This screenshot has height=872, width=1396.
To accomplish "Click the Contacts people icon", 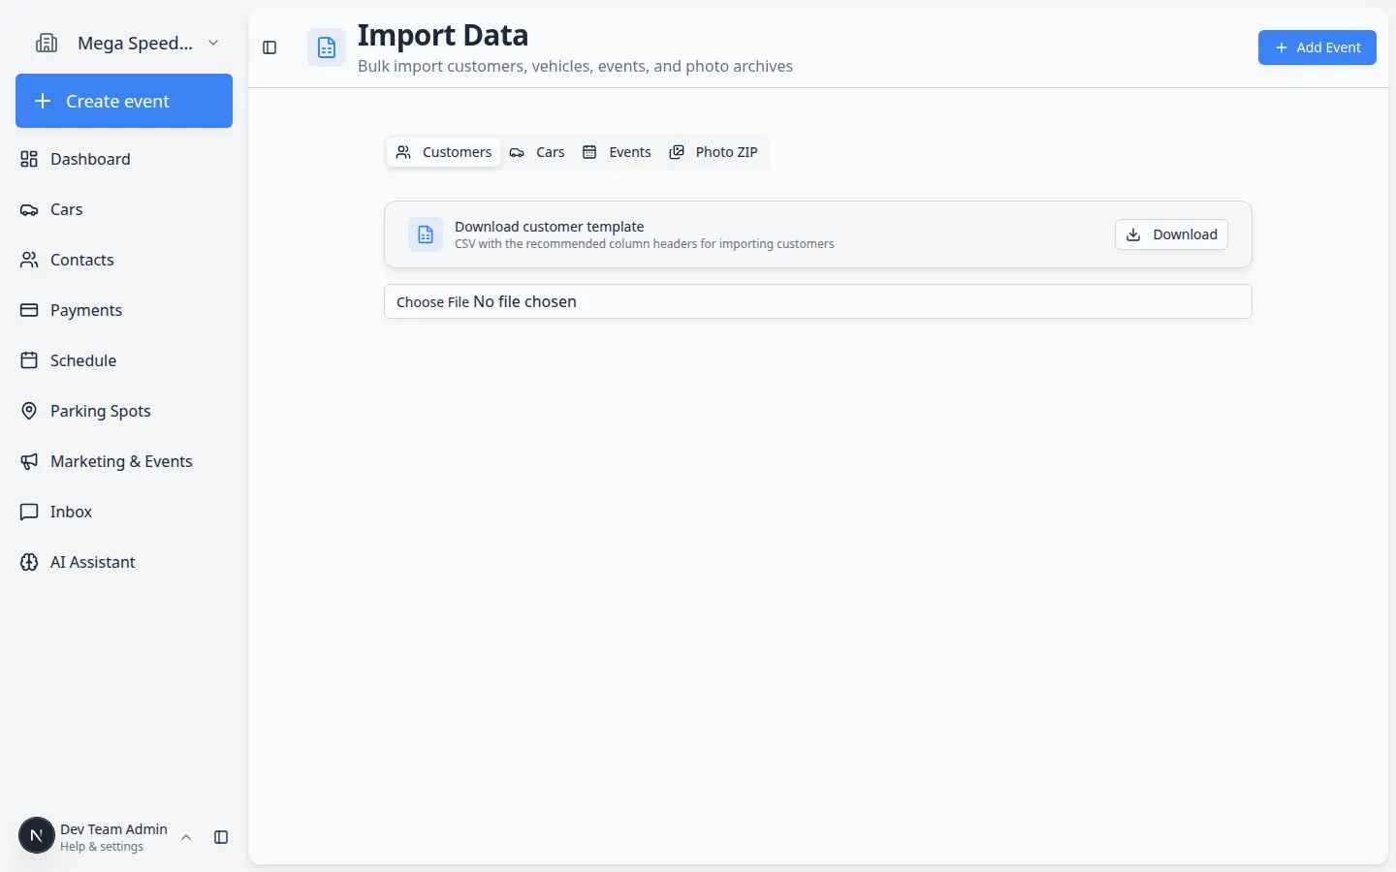I will [29, 260].
